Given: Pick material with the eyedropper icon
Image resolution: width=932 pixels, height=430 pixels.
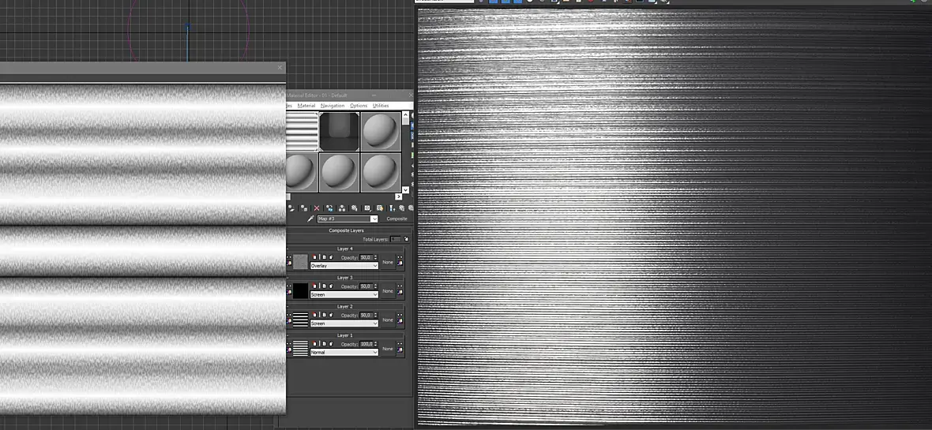Looking at the screenshot, I should click(311, 219).
